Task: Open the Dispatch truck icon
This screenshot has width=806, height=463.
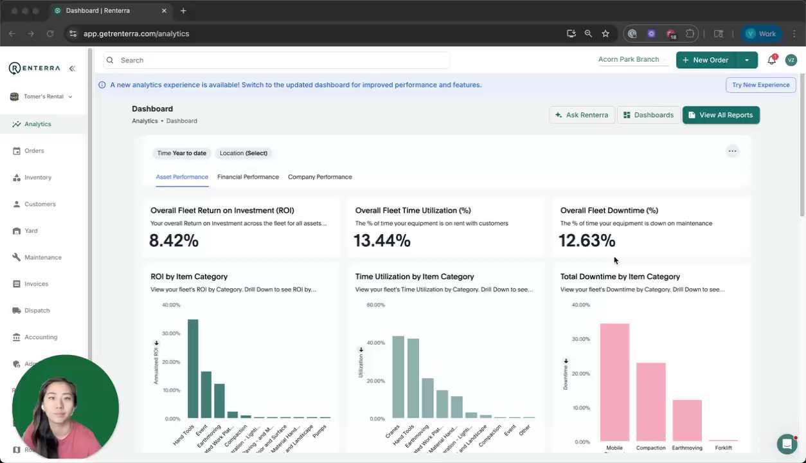Action: [x=17, y=311]
